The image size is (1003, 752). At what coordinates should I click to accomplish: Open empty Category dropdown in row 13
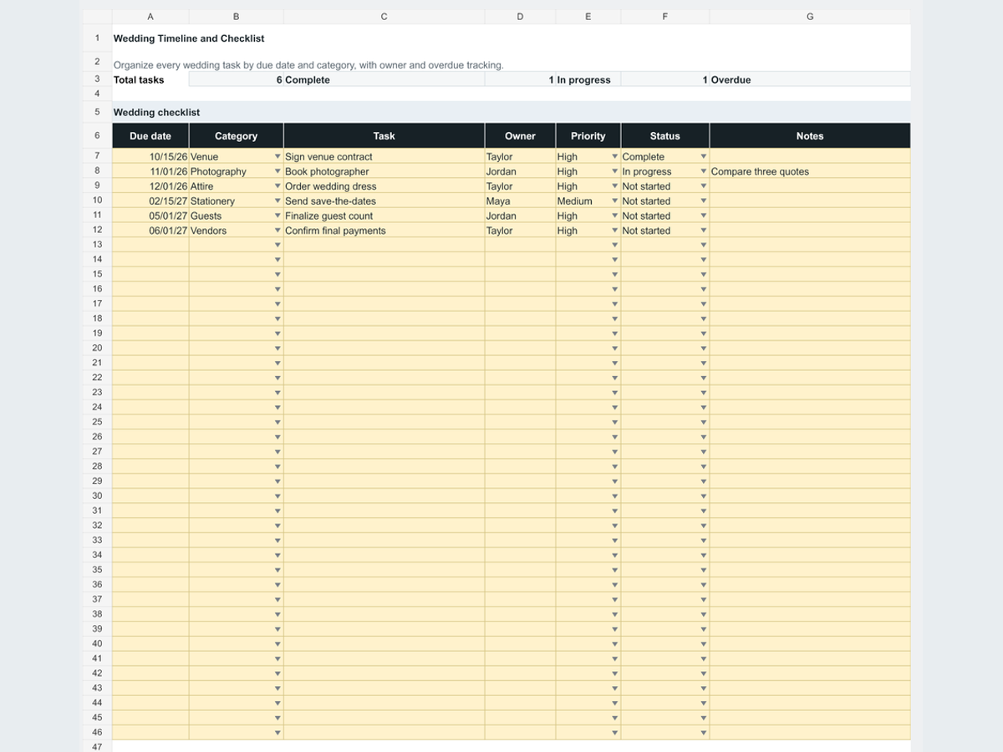click(277, 246)
